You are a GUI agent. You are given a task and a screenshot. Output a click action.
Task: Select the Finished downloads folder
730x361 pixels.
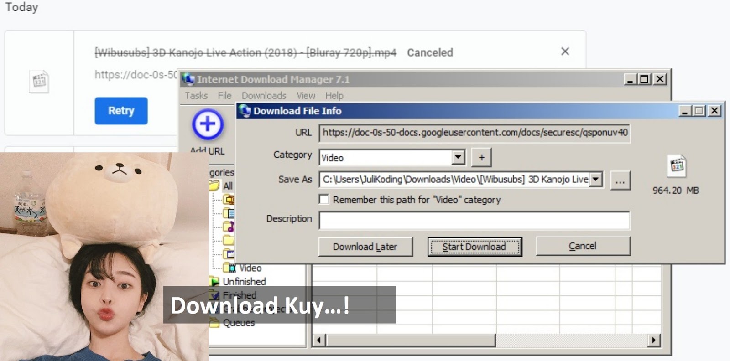pos(233,295)
